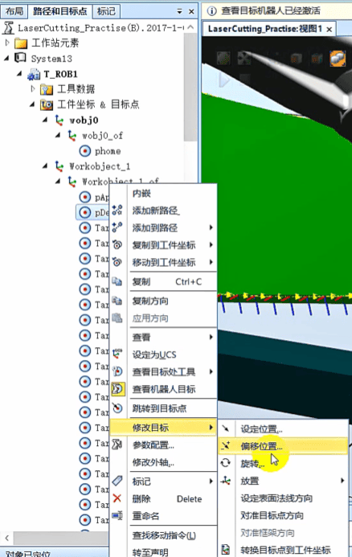Viewport: 352px width, 557px height.
Task: Close the LaserCutting_Practise:视图1 tab
Action: pos(329,30)
